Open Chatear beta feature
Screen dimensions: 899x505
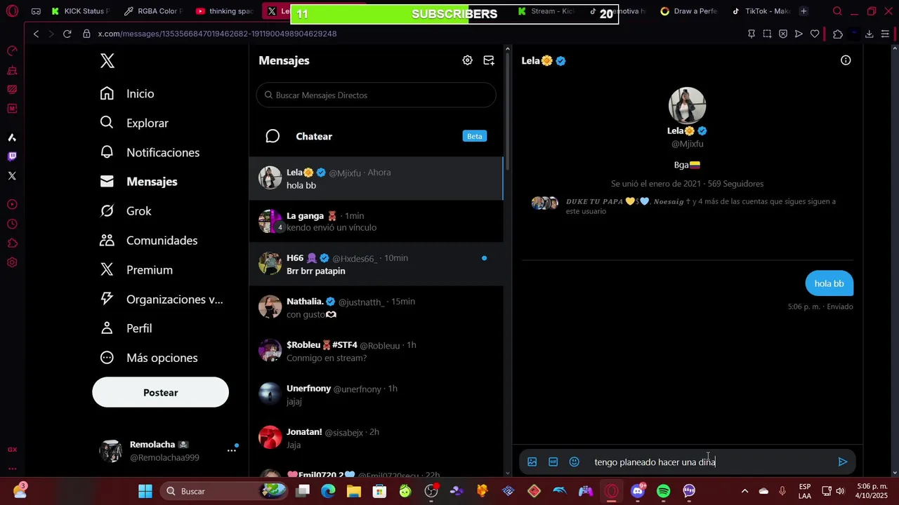pos(376,136)
